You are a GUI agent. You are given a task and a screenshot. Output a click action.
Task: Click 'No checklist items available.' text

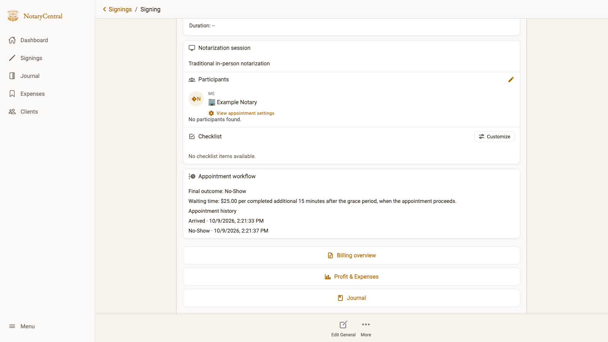point(222,156)
